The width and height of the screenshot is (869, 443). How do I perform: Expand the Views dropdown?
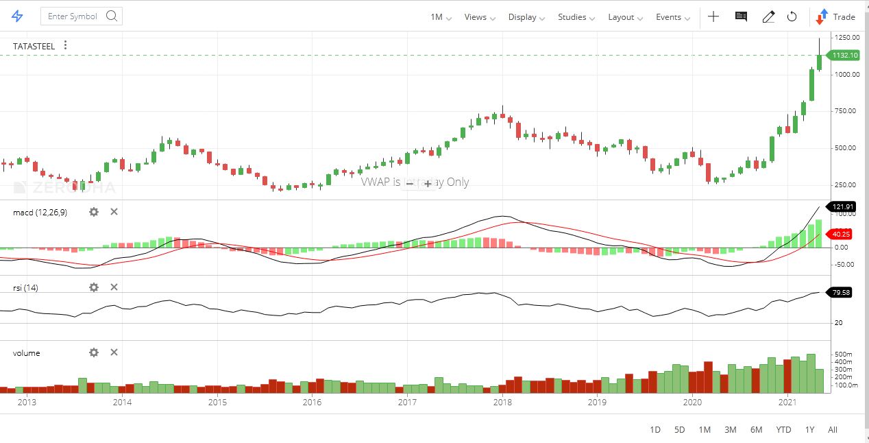tap(478, 16)
